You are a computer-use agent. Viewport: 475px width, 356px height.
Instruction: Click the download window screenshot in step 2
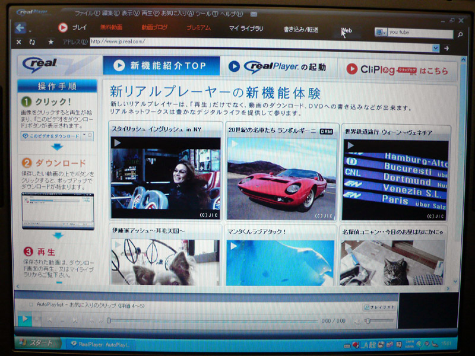tap(58, 211)
